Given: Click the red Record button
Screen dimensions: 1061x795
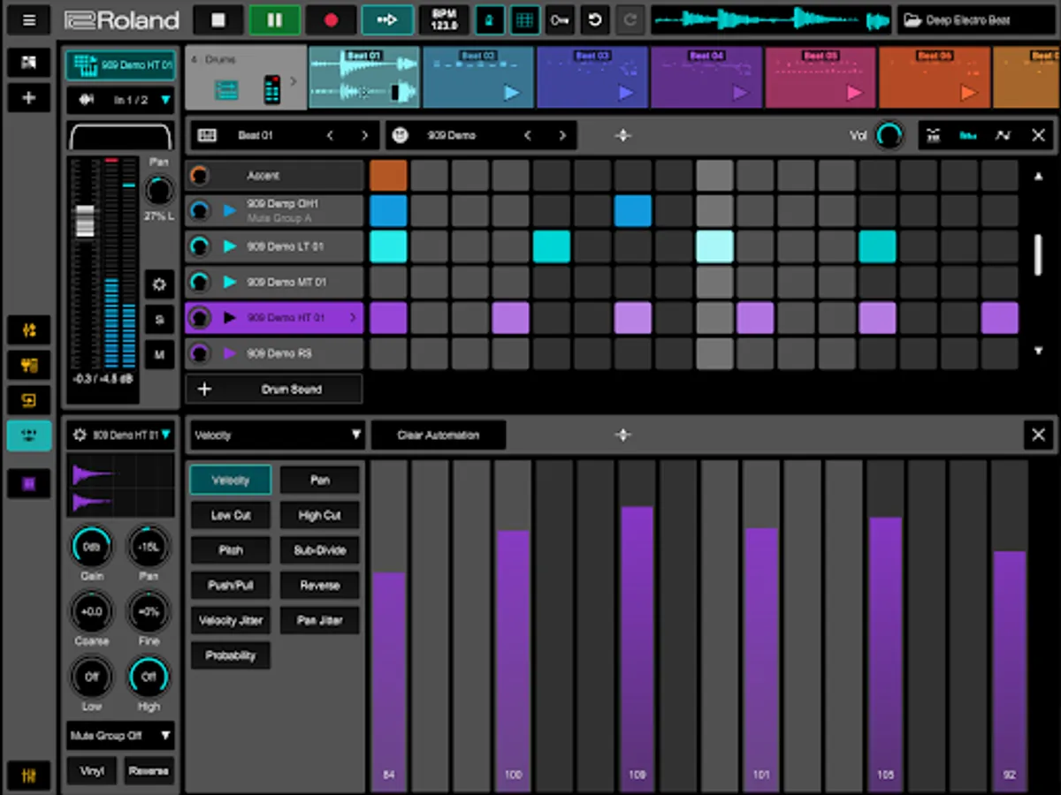Looking at the screenshot, I should tap(331, 20).
